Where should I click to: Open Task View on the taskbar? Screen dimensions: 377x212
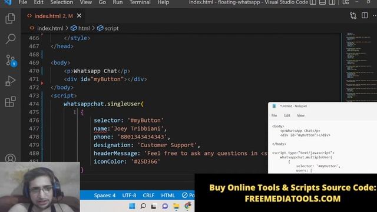click(154, 206)
